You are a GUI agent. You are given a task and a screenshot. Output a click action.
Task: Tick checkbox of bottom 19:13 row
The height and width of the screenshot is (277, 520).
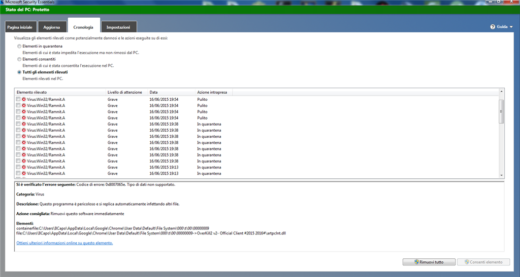(18, 173)
